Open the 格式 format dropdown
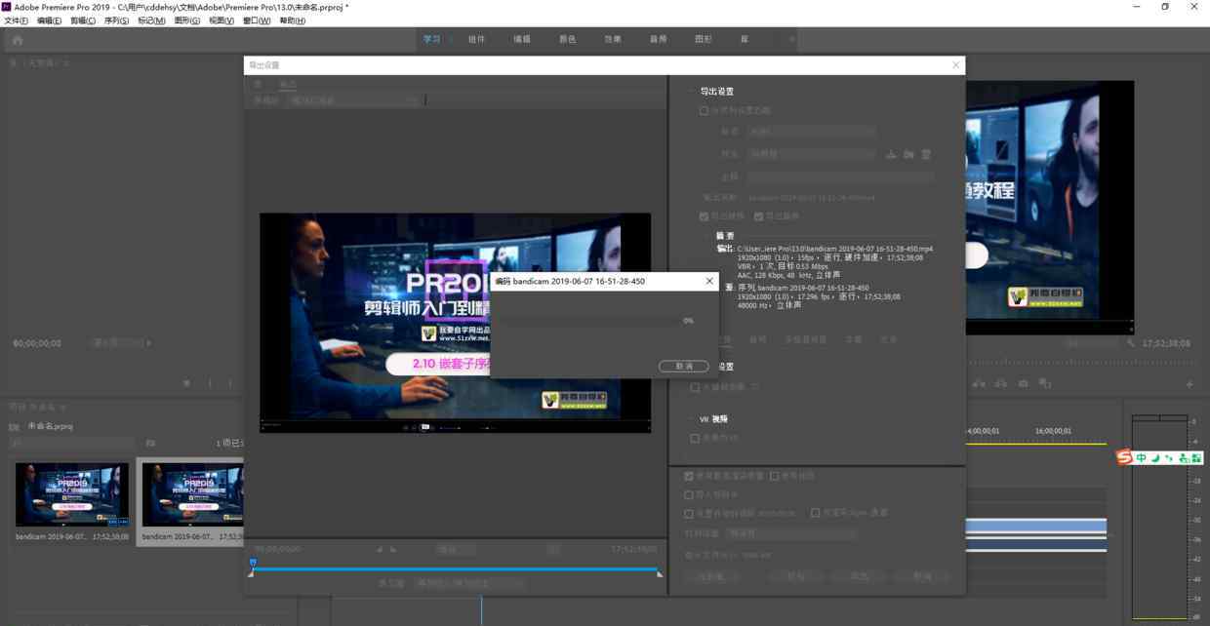Image resolution: width=1210 pixels, height=626 pixels. point(811,131)
